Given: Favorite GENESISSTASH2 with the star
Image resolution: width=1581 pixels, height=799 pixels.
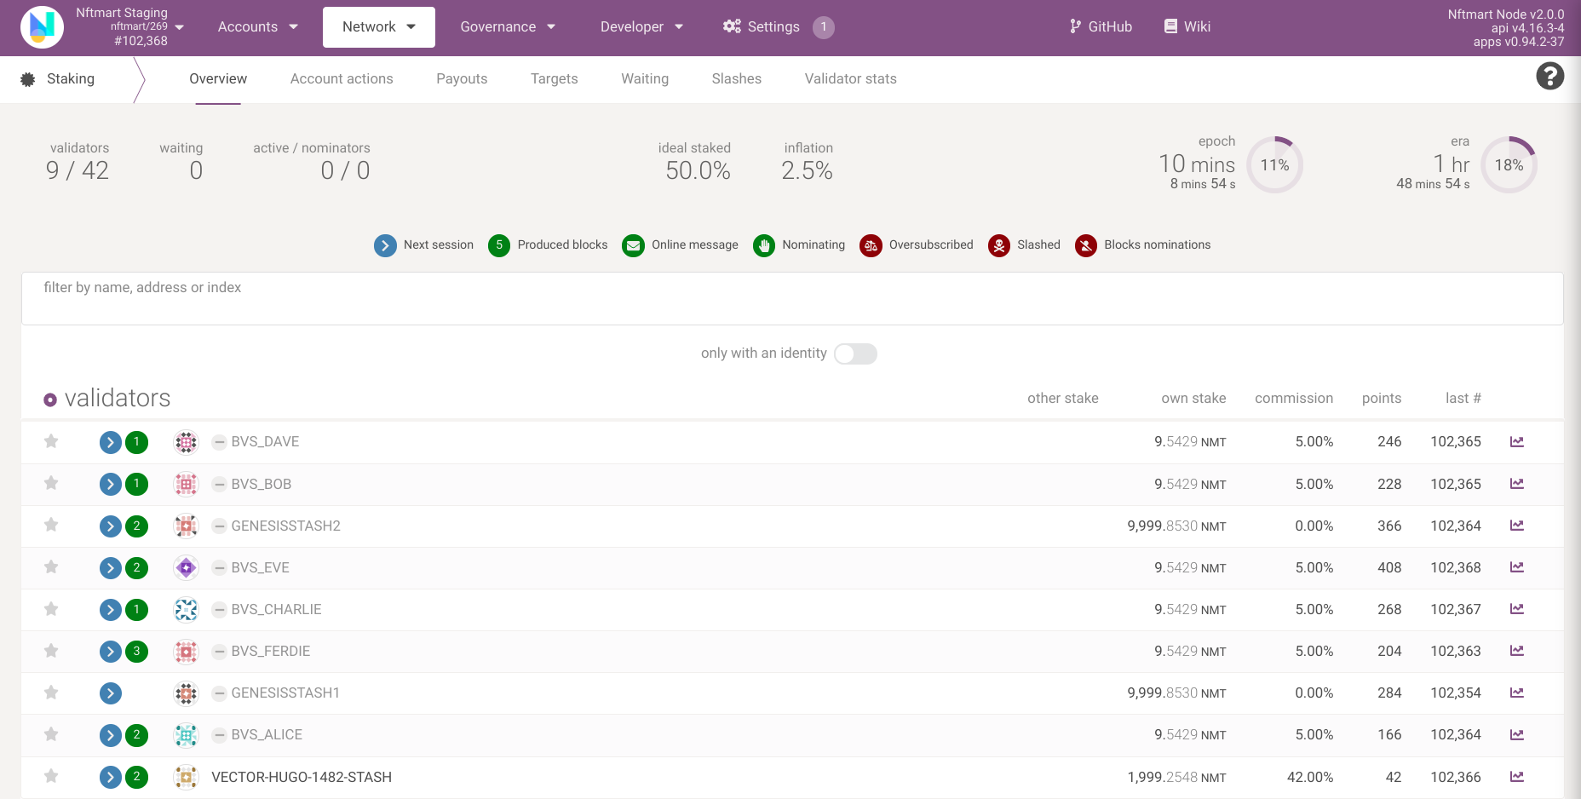Looking at the screenshot, I should tap(51, 525).
